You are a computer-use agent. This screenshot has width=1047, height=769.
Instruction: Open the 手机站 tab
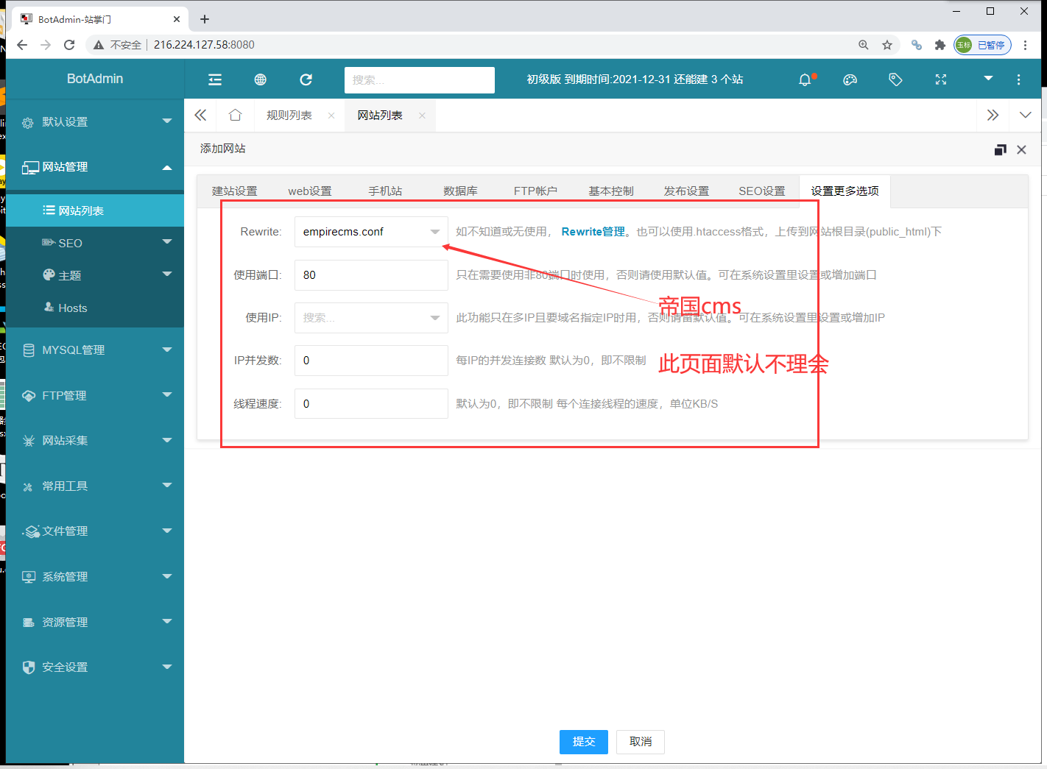pyautogui.click(x=385, y=191)
